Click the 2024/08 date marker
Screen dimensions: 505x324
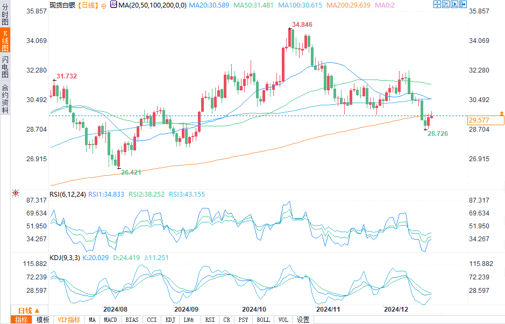click(x=115, y=309)
